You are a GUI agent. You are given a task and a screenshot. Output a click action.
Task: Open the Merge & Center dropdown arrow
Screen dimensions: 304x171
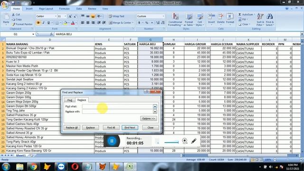(x=133, y=23)
